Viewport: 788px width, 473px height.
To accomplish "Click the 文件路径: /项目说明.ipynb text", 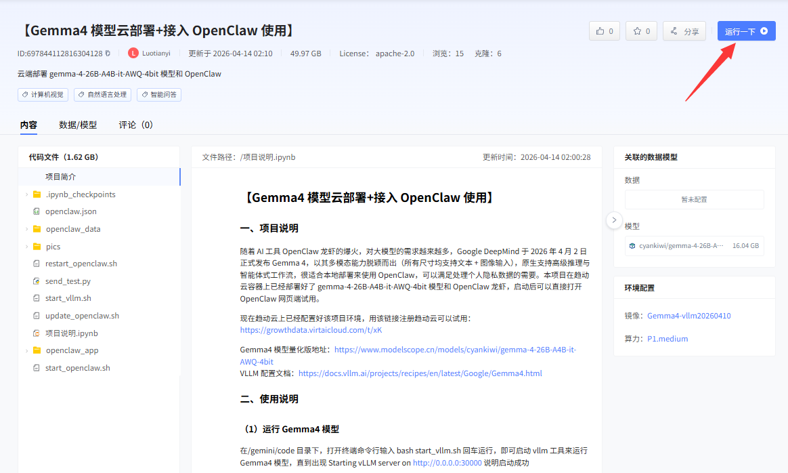I will tap(248, 157).
